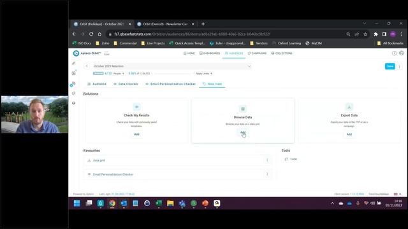Open the Chrome three-dot menu
Viewport: 408px width, 229px height.
coord(402,34)
